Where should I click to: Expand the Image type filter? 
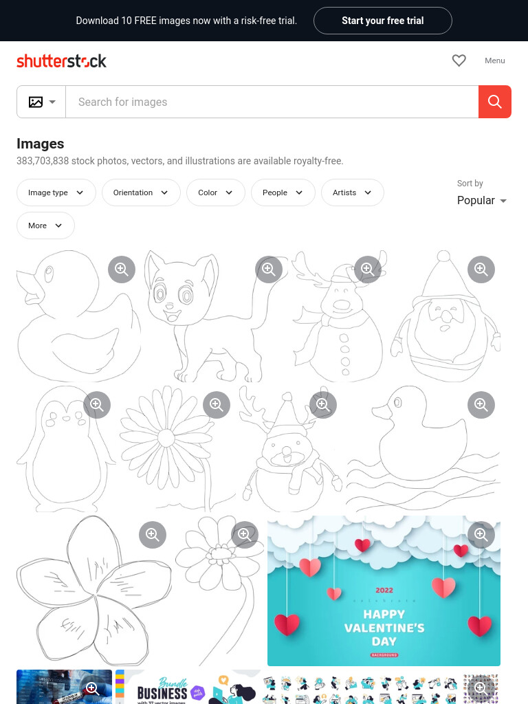56,192
